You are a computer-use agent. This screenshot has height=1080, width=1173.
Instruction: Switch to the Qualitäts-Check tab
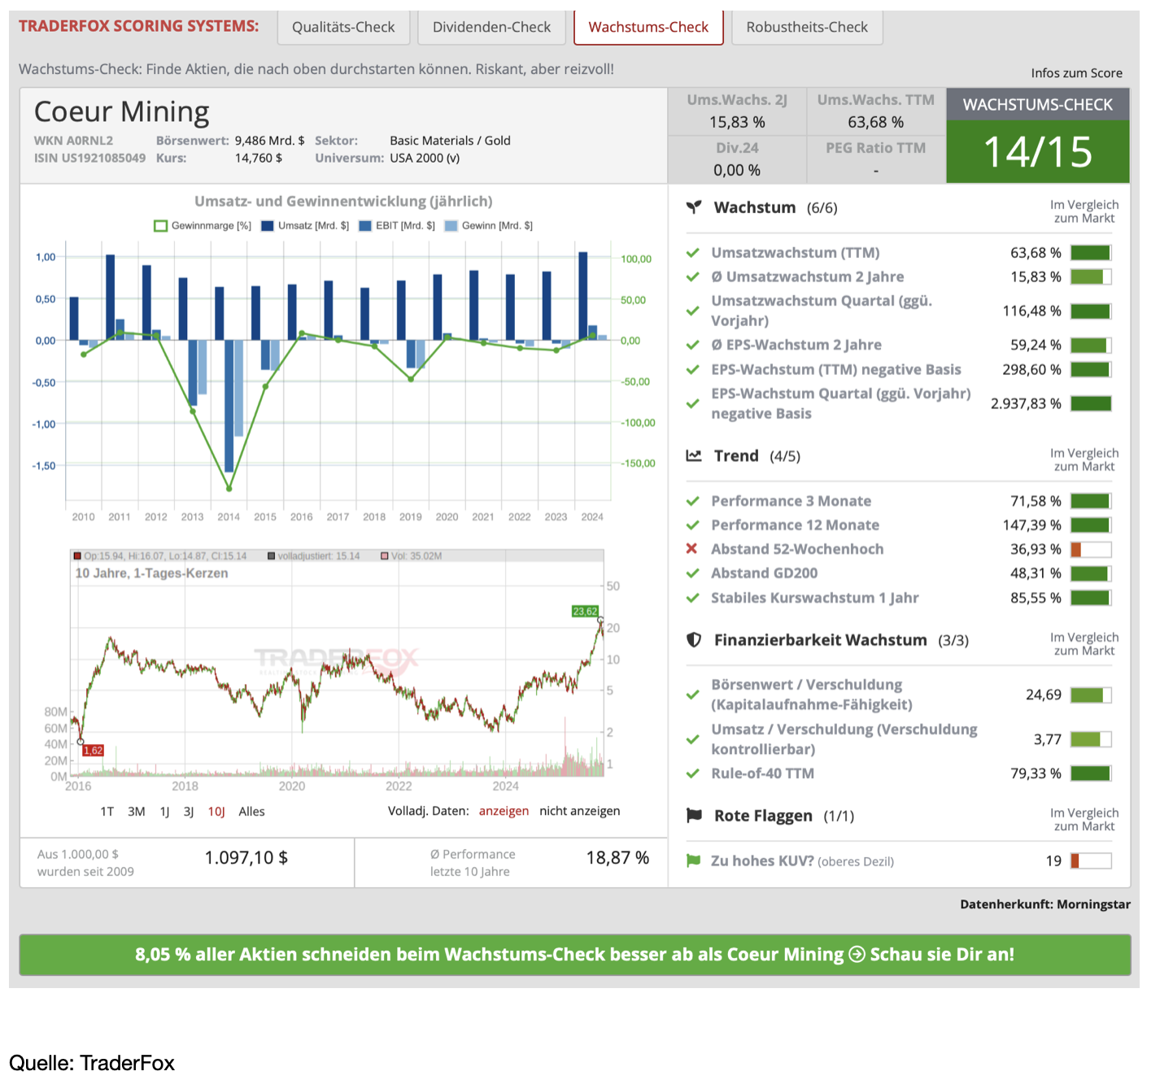click(x=343, y=28)
